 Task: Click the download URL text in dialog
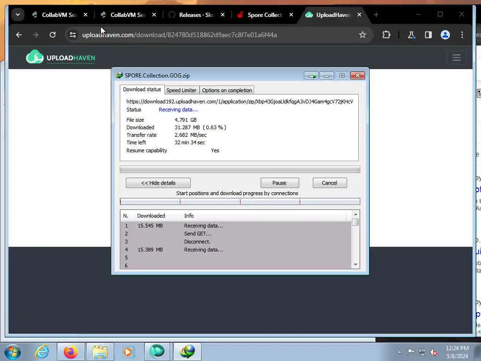pyautogui.click(x=240, y=102)
